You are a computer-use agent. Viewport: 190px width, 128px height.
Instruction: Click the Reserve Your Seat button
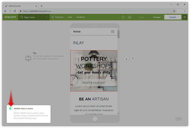tap(94, 83)
